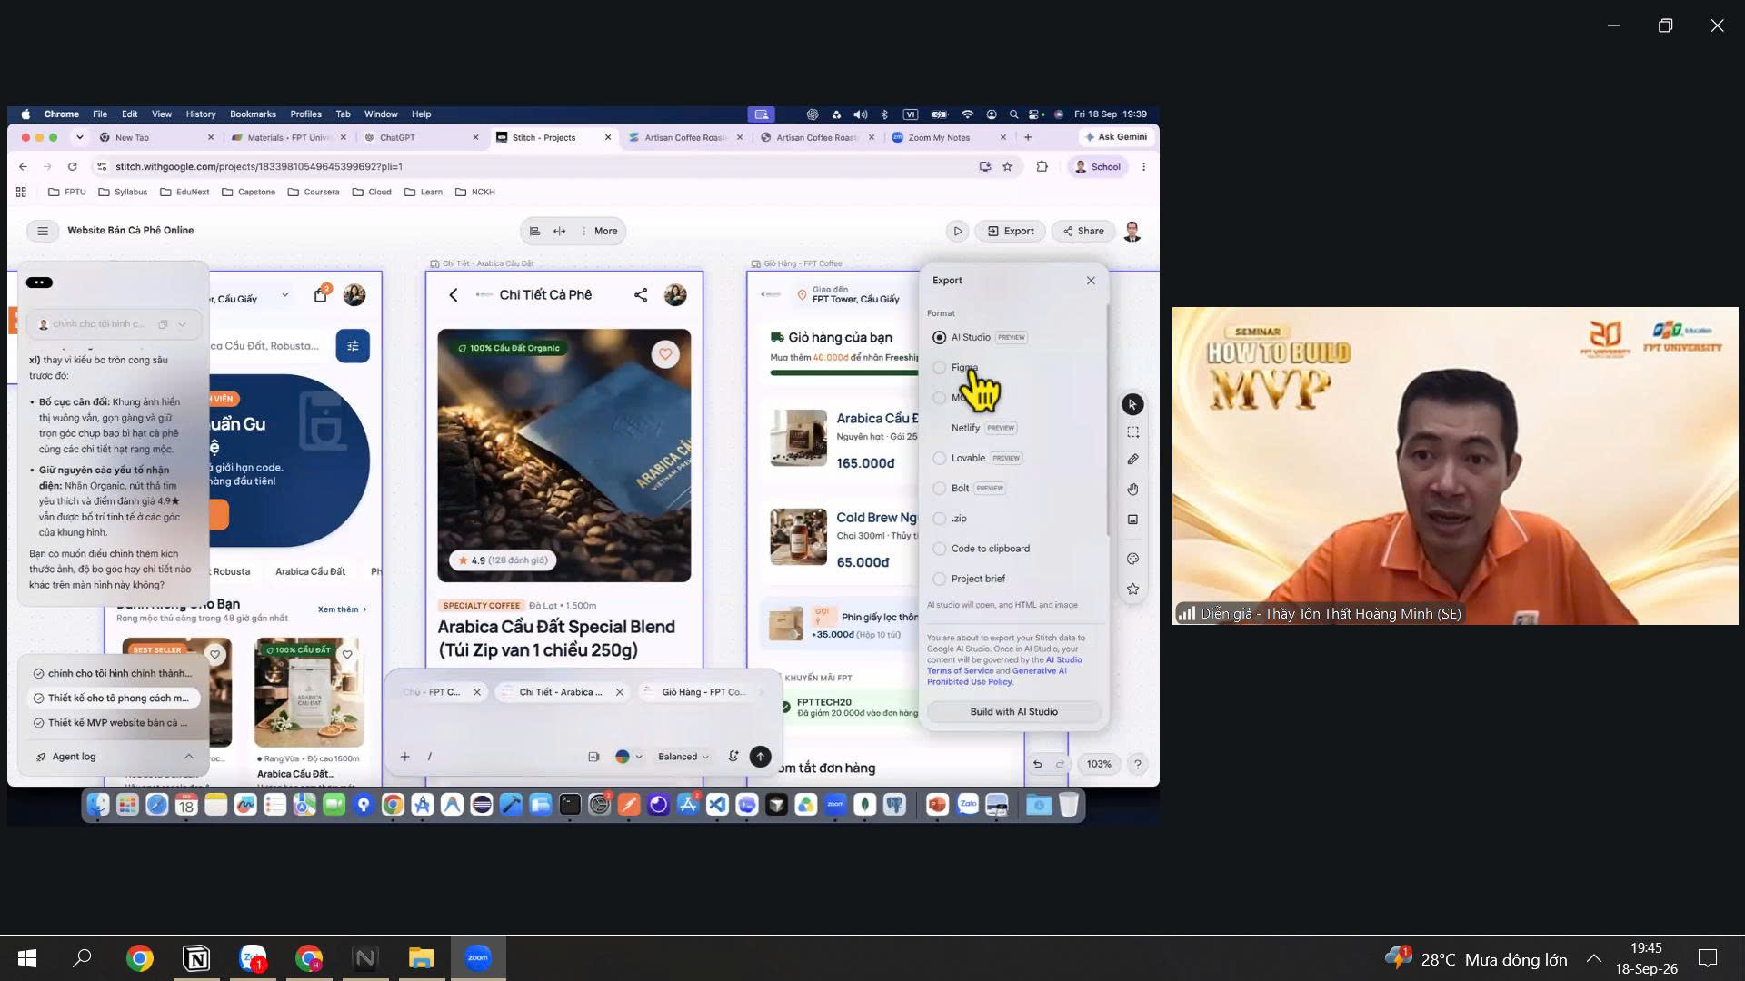The height and width of the screenshot is (981, 1745).
Task: Select the Figma export format
Action: click(x=939, y=368)
